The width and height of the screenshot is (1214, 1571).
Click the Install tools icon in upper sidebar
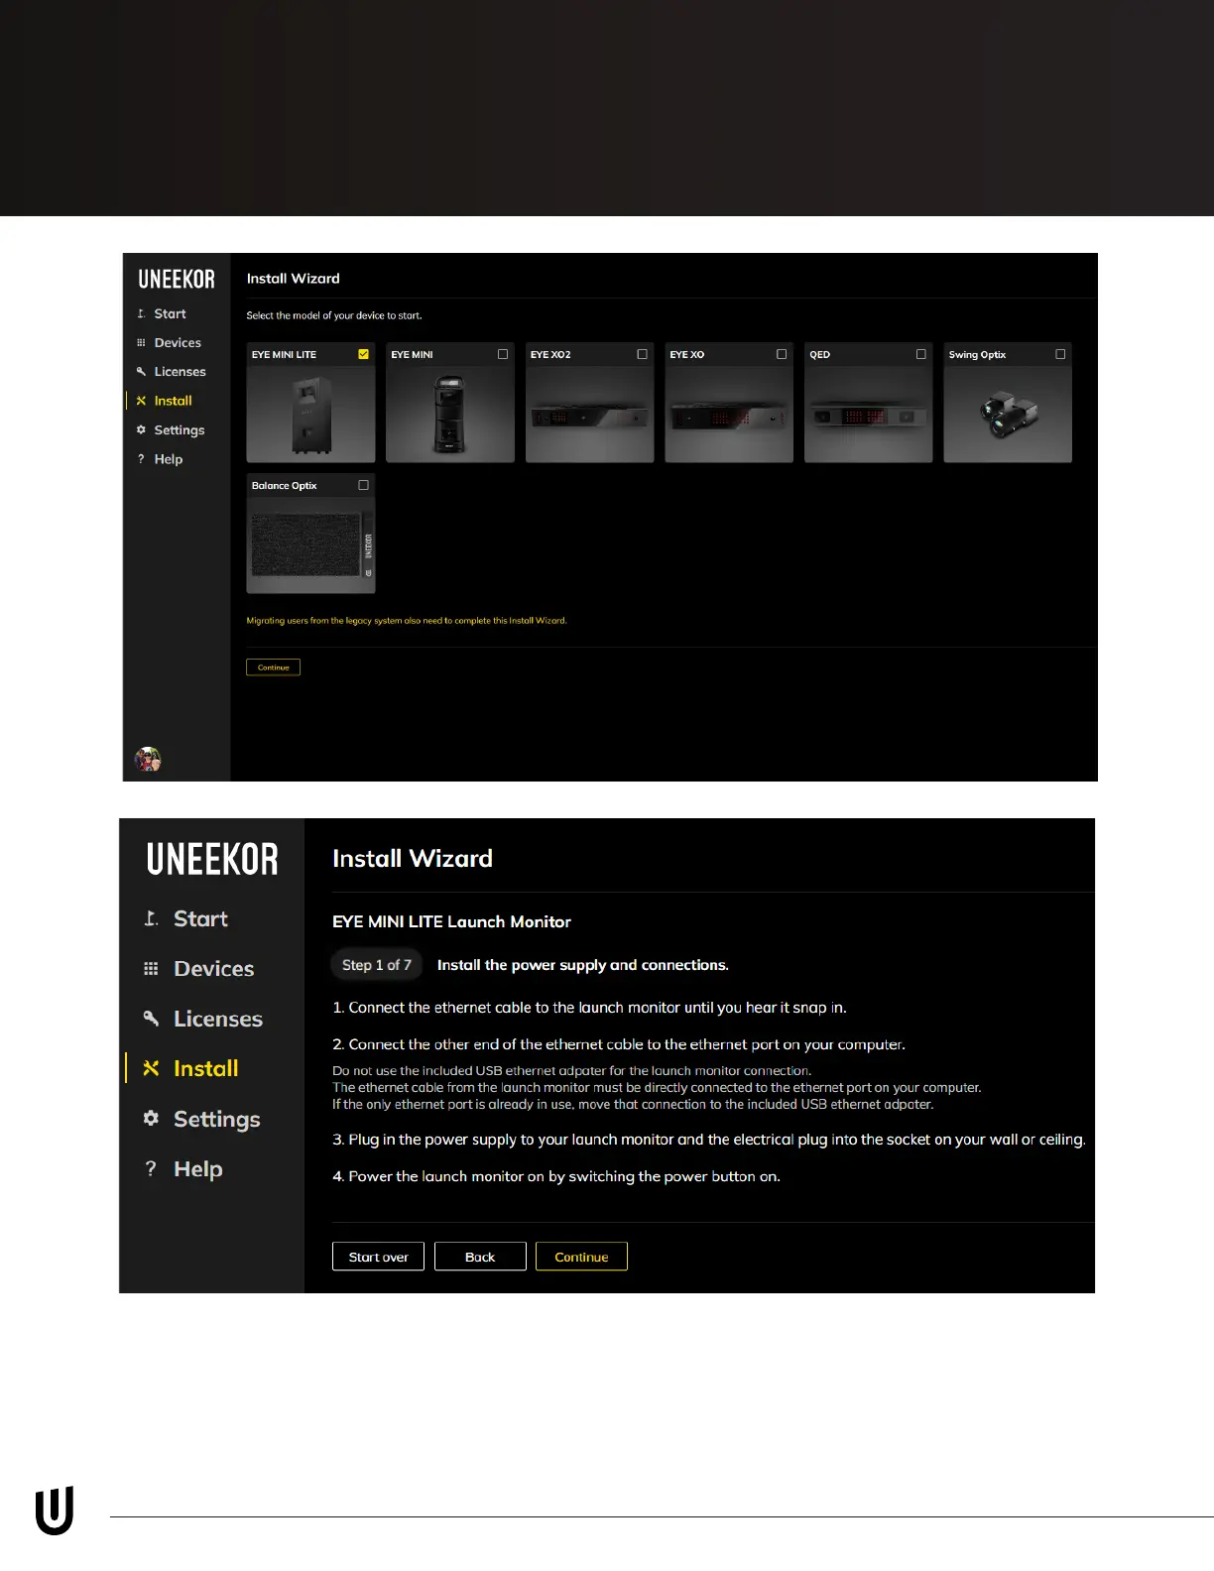point(141,401)
